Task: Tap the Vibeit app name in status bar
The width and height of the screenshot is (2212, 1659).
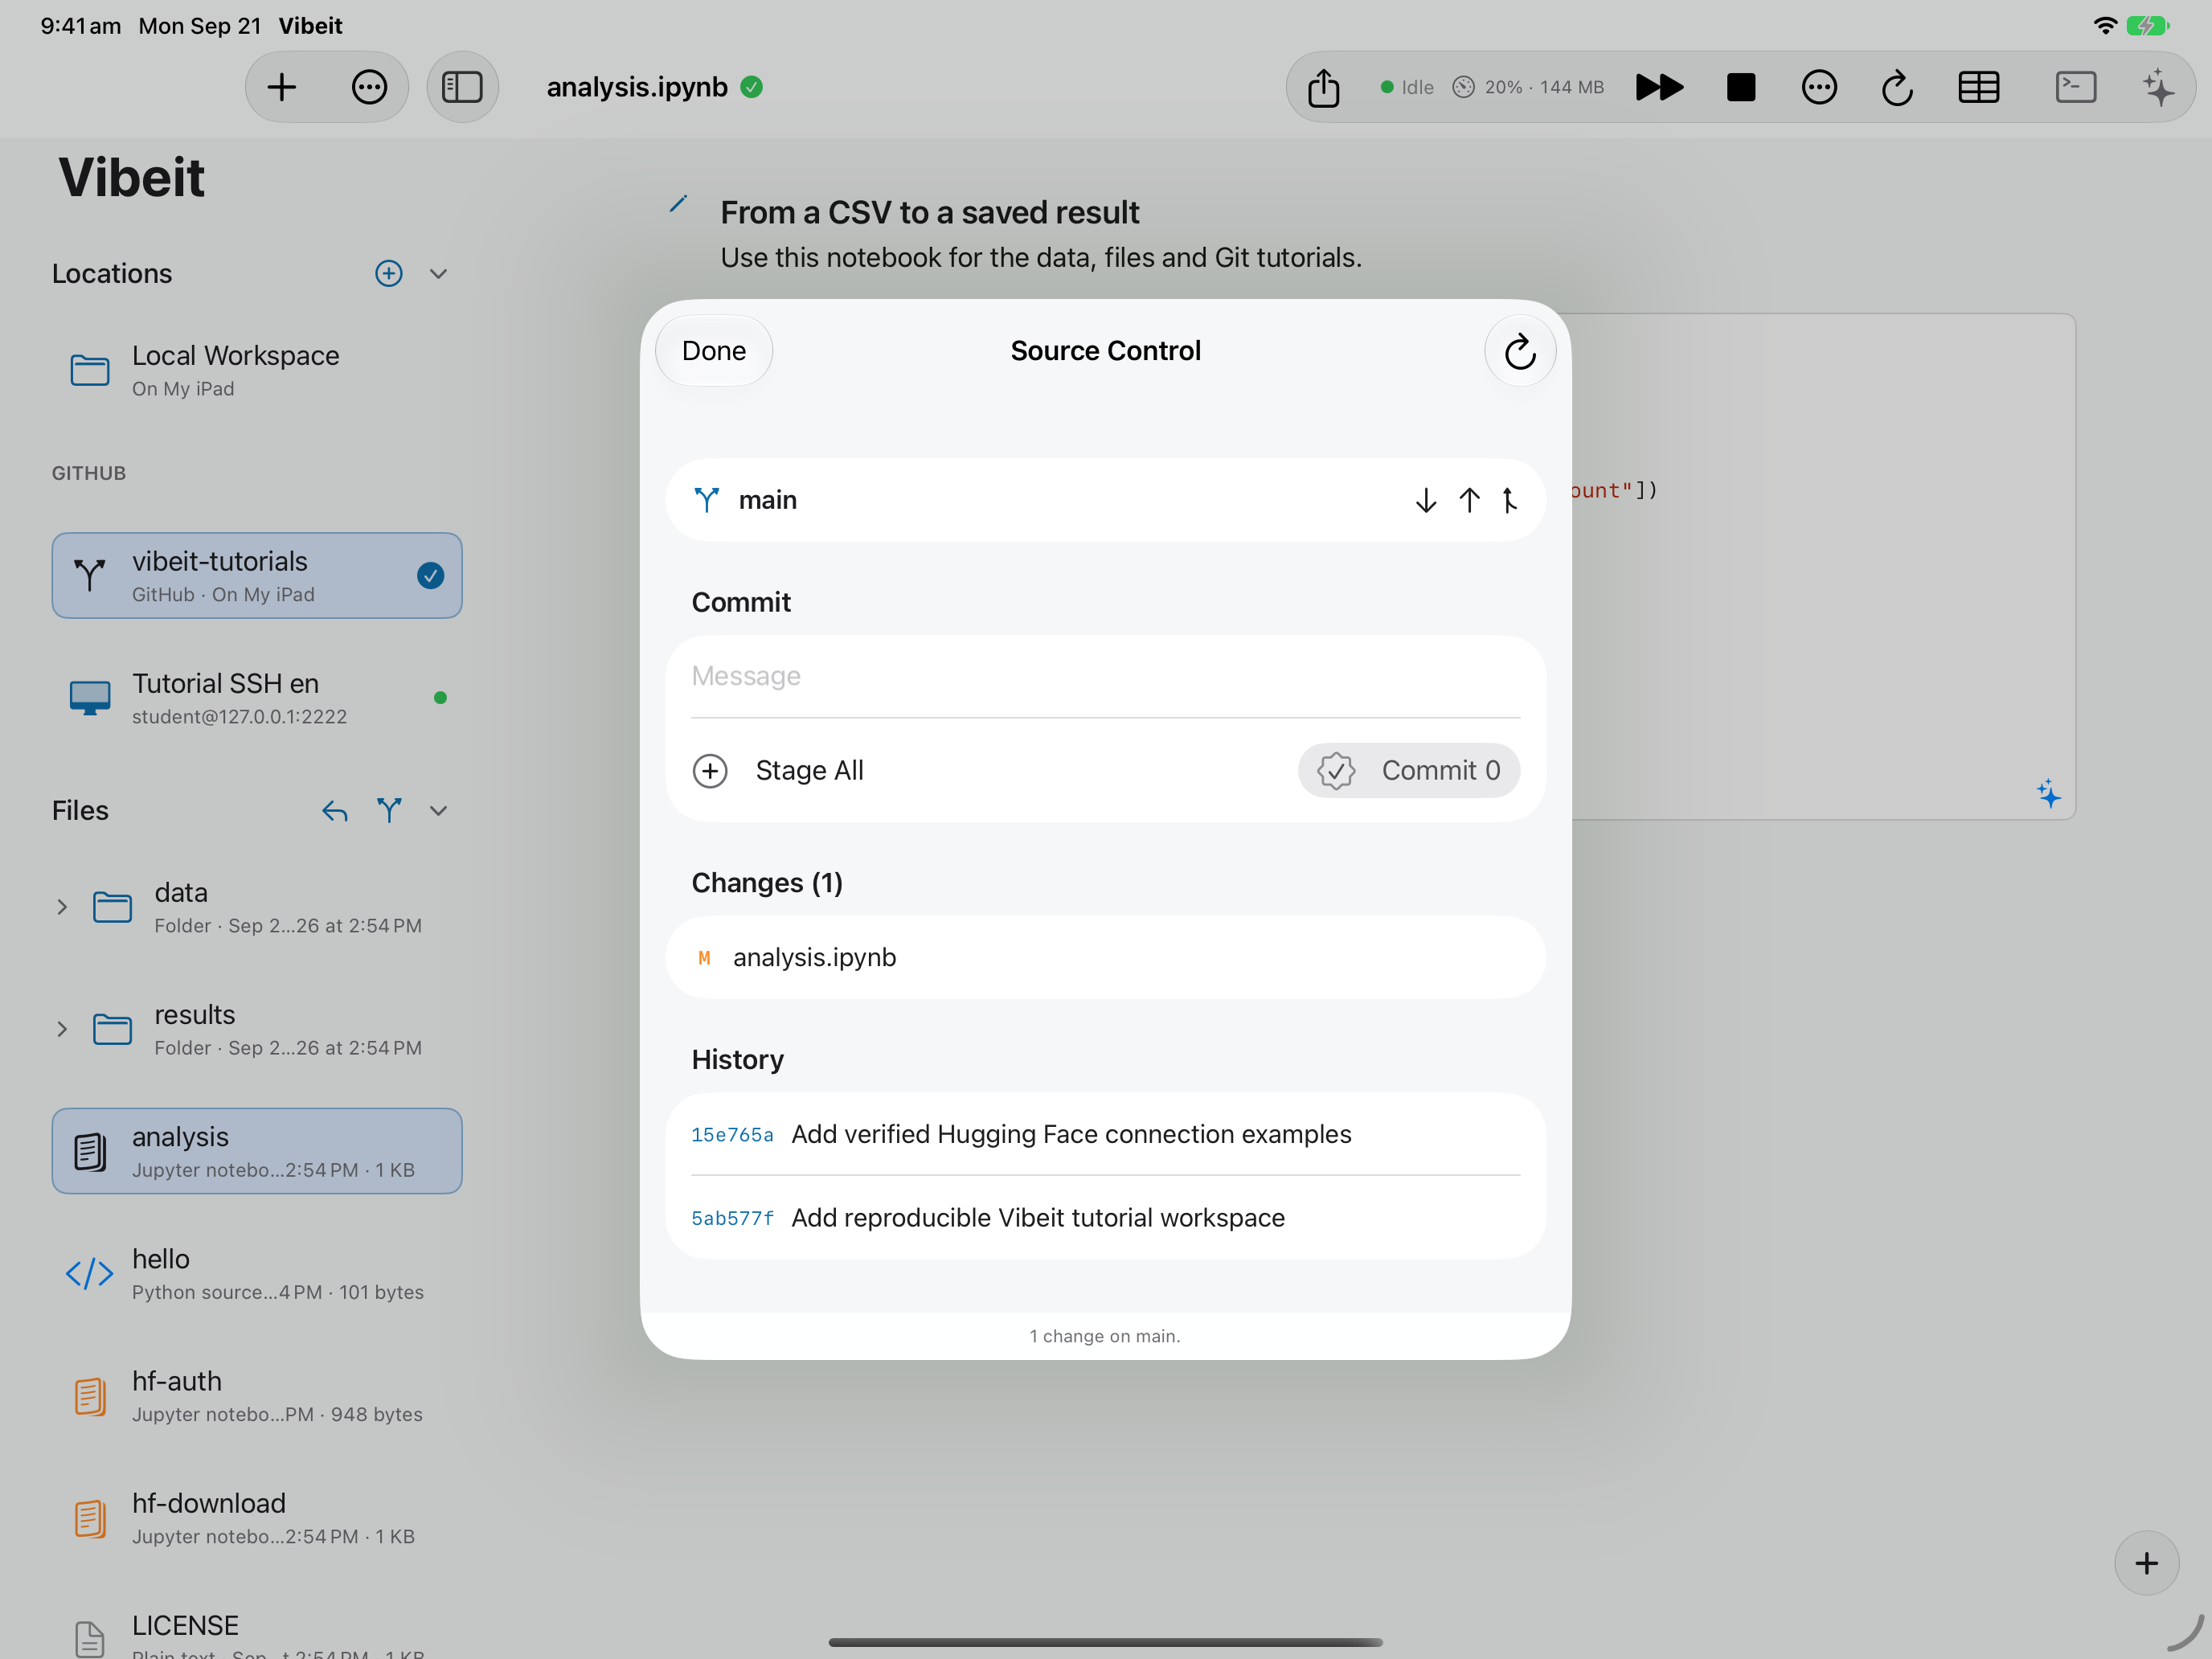Action: [x=310, y=26]
